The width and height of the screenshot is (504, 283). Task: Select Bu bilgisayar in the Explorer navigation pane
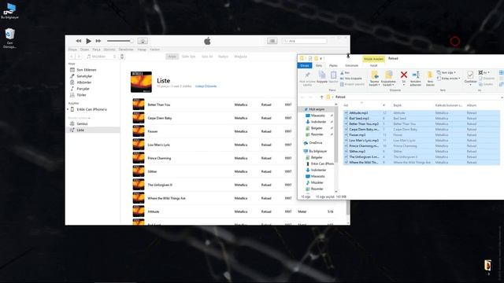[318, 151]
